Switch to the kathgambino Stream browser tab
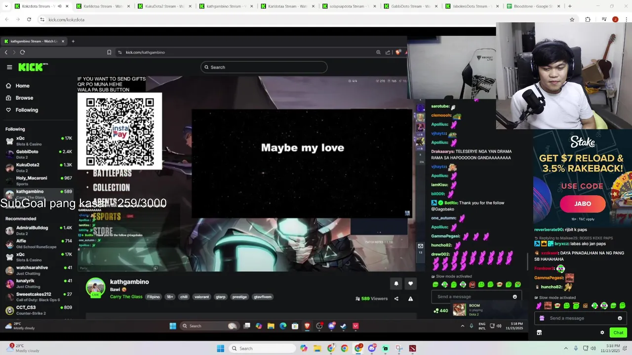 [226, 6]
